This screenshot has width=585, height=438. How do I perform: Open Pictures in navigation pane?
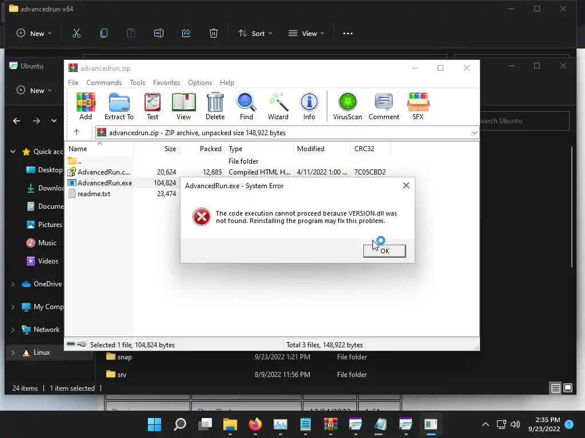(x=45, y=225)
